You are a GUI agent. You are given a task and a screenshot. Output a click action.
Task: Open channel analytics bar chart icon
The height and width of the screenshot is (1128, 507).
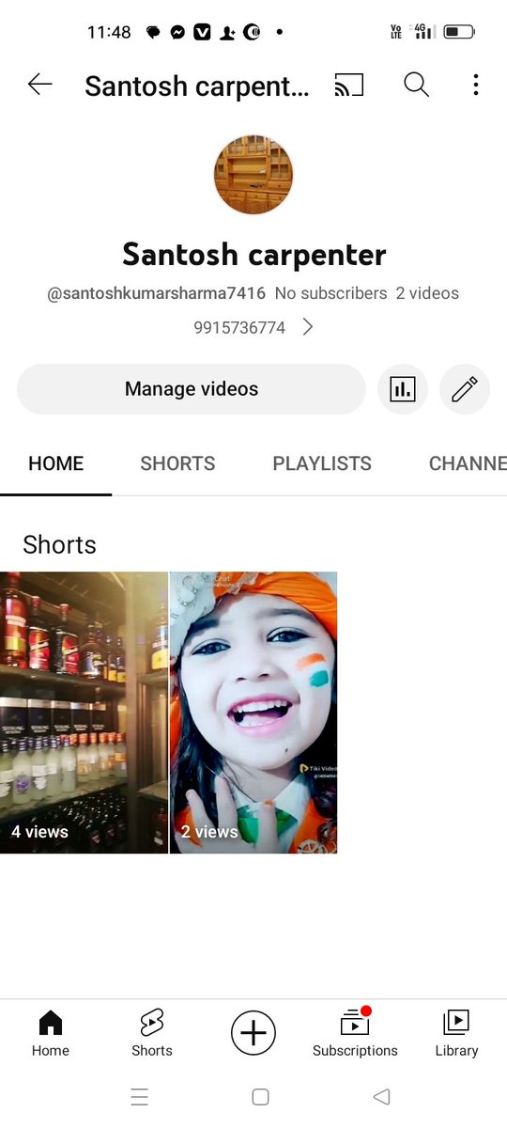tap(403, 389)
